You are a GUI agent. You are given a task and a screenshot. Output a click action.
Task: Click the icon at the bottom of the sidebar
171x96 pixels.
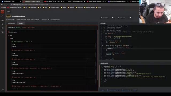2,90
